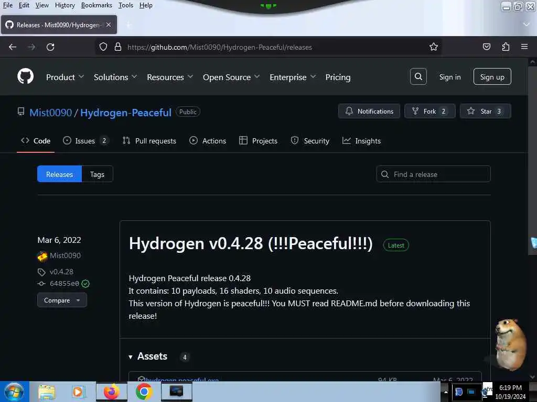Open the Hydrogen-Peaceful repository name link
This screenshot has width=537, height=402.
[126, 113]
